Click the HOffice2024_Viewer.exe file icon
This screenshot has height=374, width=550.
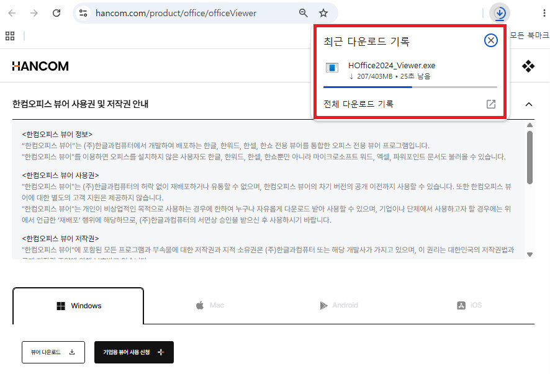coord(332,68)
